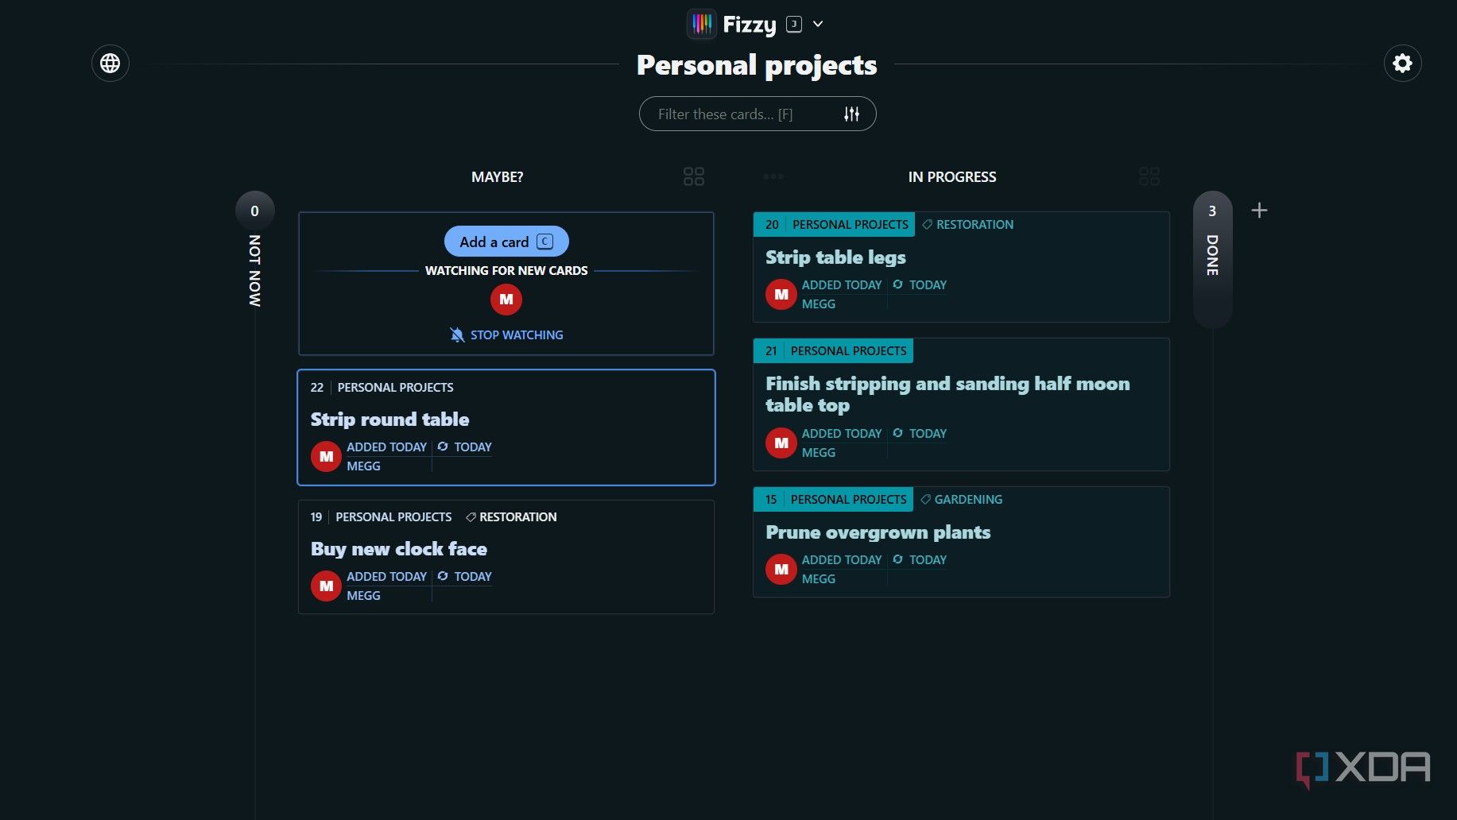The width and height of the screenshot is (1457, 820).
Task: Expand the DONE collapsed column
Action: pyautogui.click(x=1212, y=259)
